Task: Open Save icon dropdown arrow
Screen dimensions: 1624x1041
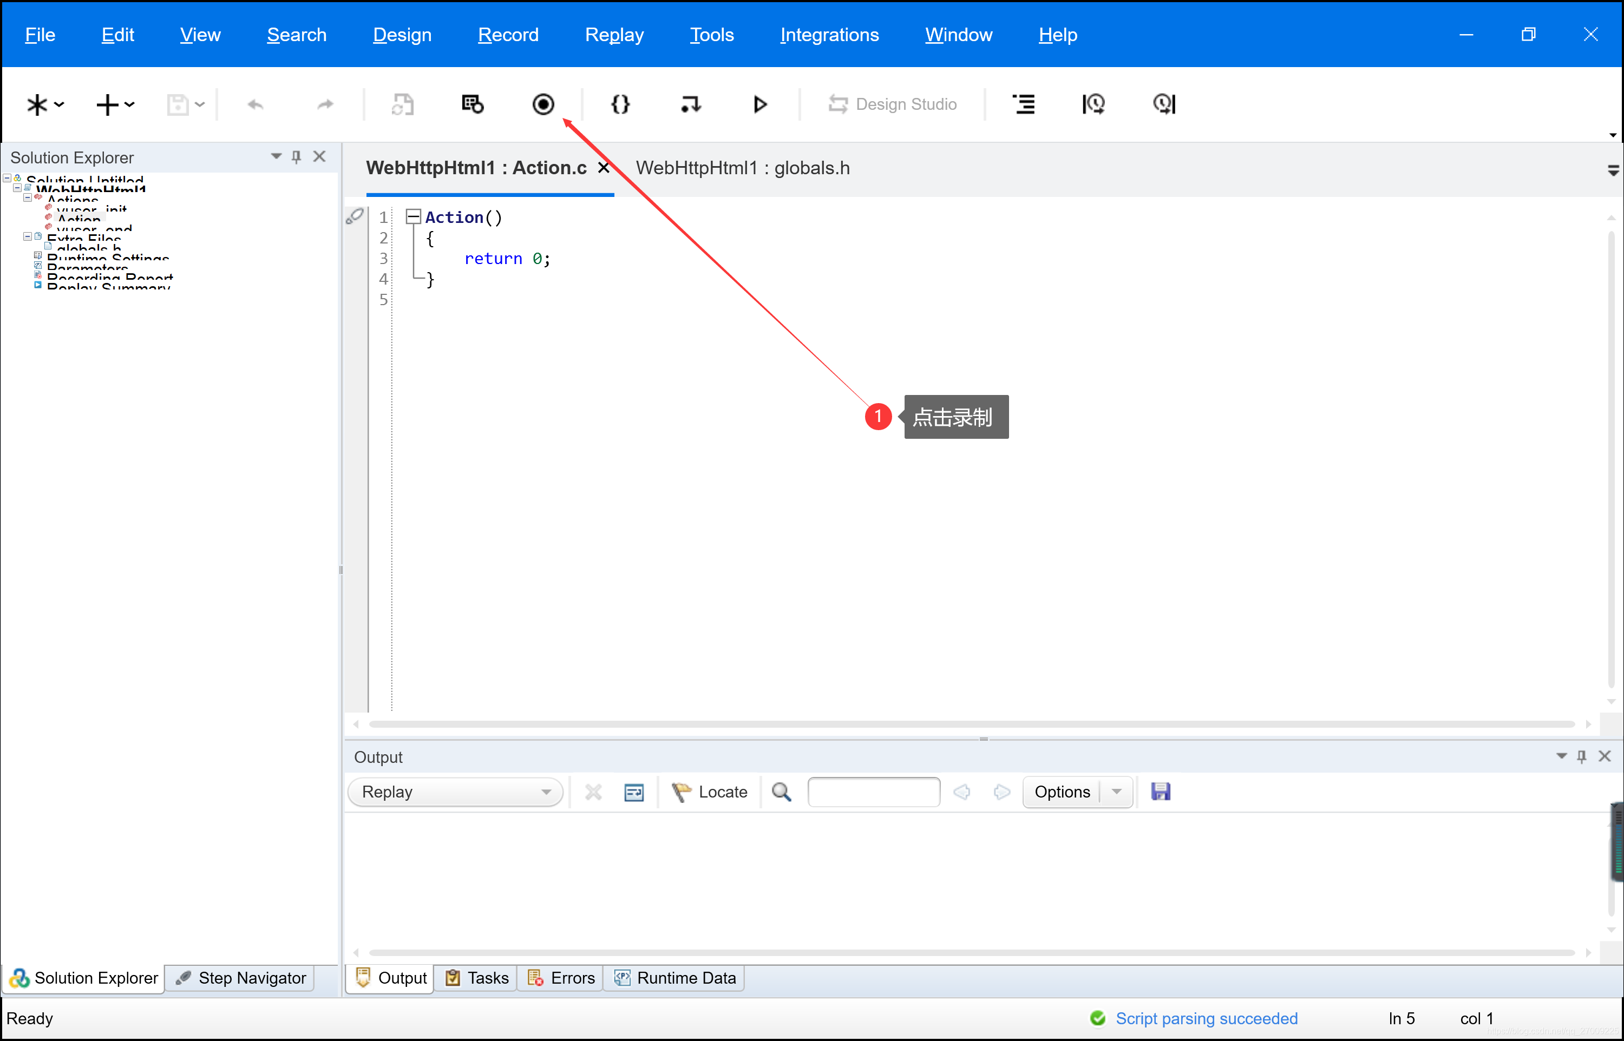Action: pyautogui.click(x=199, y=105)
